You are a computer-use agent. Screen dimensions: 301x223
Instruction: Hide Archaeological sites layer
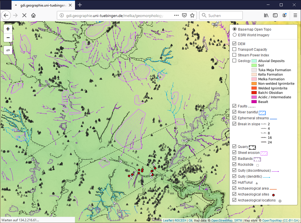tap(234, 194)
